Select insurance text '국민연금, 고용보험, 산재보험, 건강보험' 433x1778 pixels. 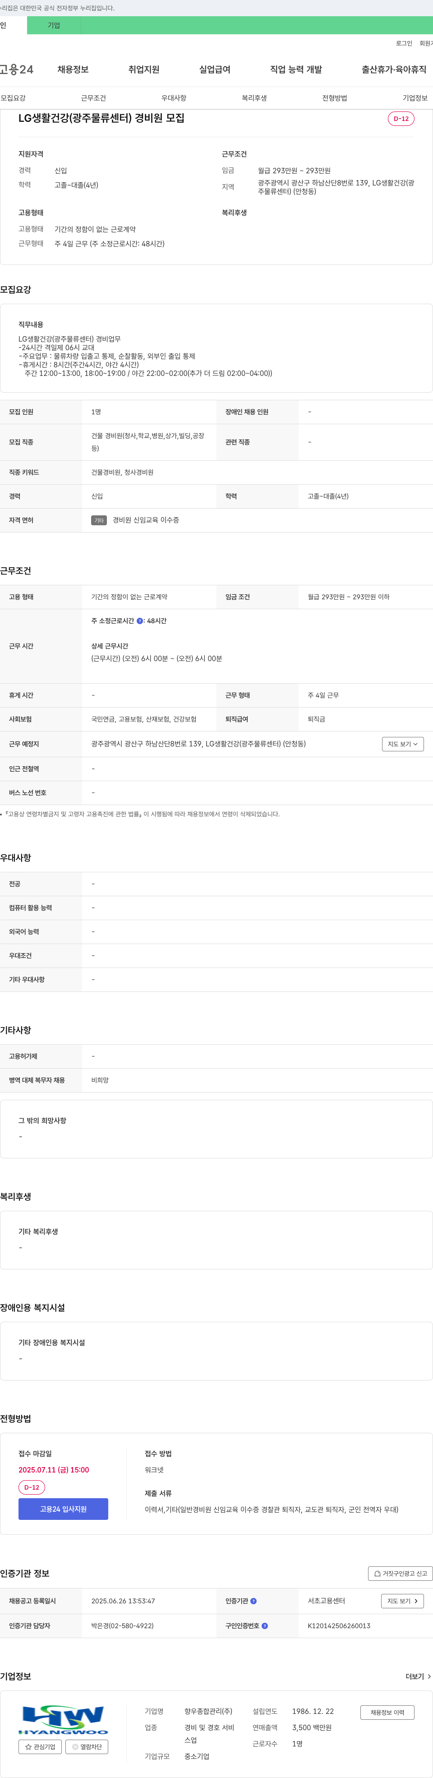144,719
